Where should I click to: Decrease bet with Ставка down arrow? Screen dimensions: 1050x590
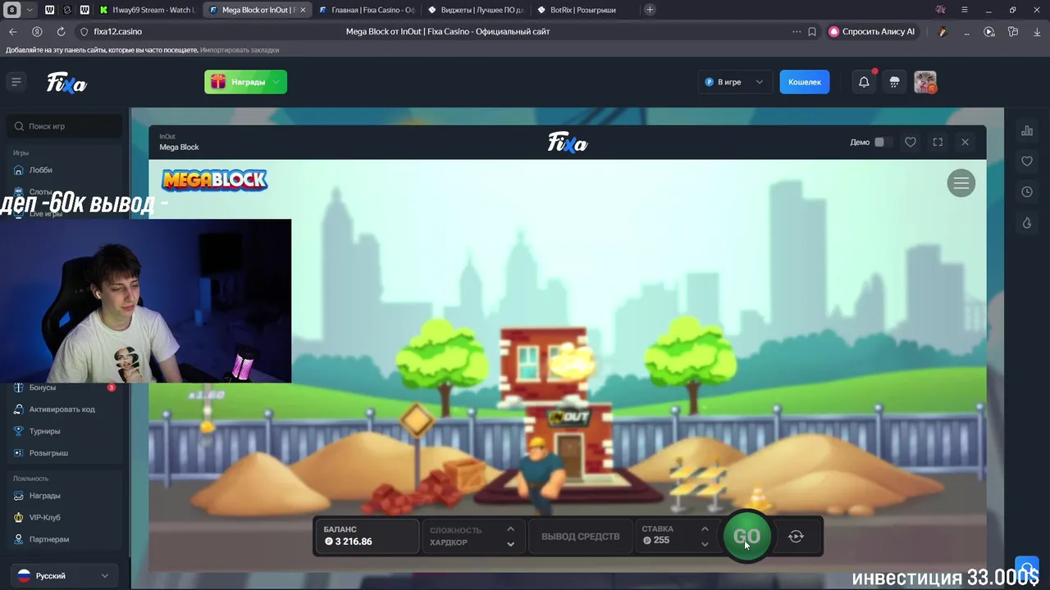click(705, 544)
